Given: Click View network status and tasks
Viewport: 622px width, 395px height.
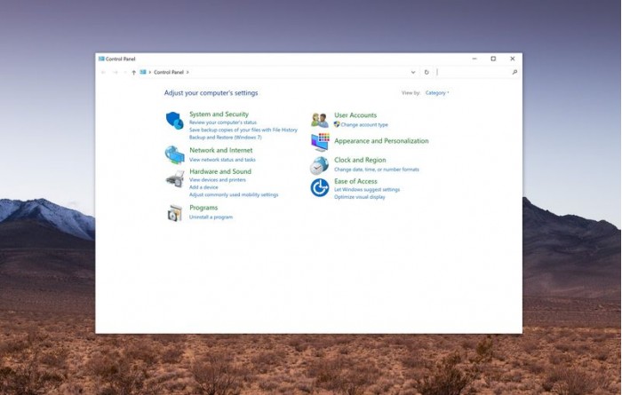Looking at the screenshot, I should pos(222,160).
